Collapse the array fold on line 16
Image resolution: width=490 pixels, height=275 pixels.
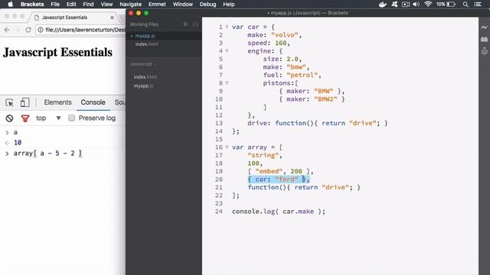(x=227, y=147)
